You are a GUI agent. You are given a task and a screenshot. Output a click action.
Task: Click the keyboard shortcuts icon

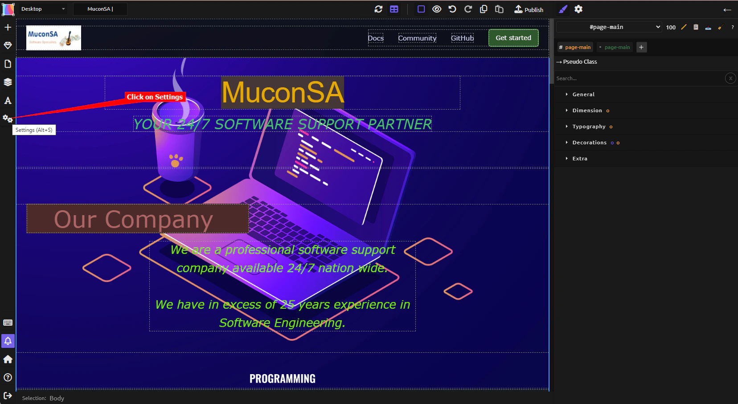click(x=8, y=322)
